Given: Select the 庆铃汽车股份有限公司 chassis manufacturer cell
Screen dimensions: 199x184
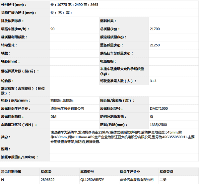Looking at the screenshot, I should [x=136, y=180].
